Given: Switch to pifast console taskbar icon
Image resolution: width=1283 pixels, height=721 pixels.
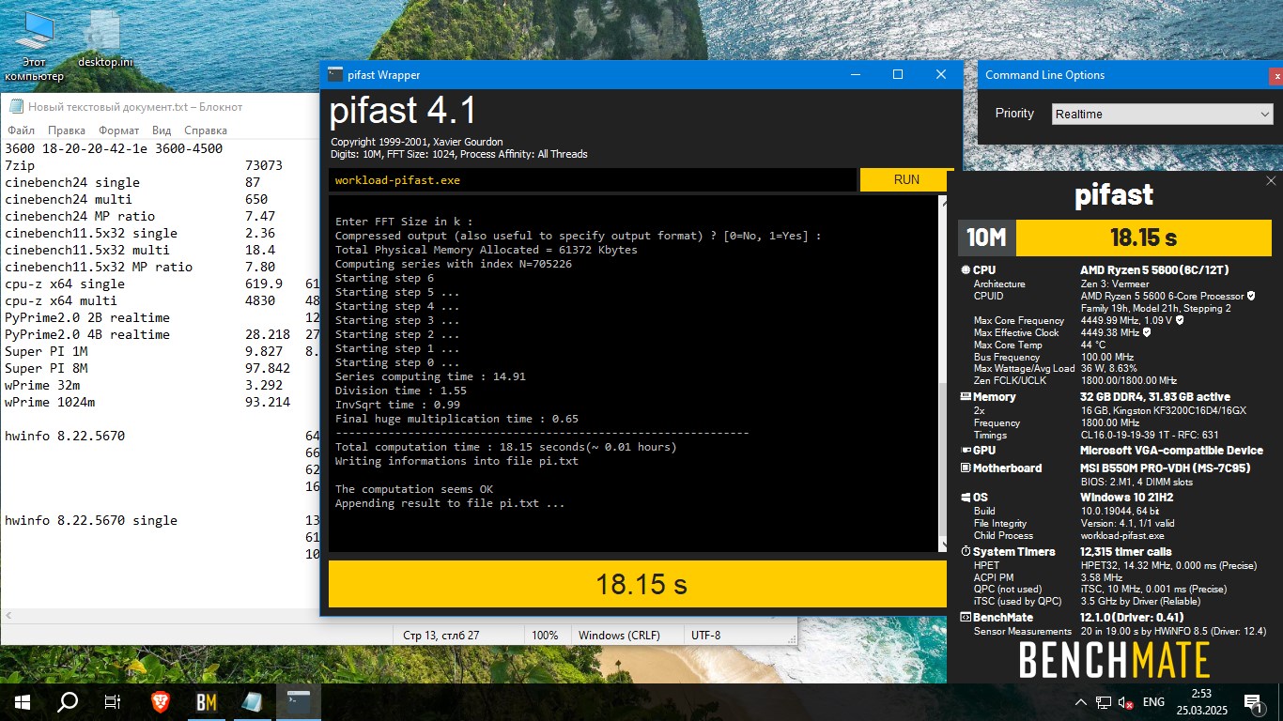Looking at the screenshot, I should (299, 701).
